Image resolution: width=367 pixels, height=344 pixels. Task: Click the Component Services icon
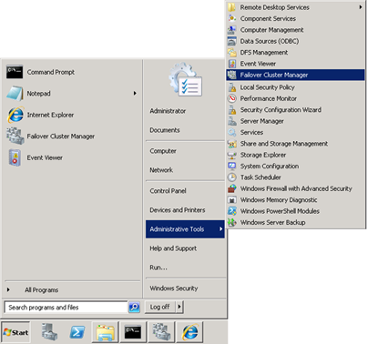coord(232,18)
